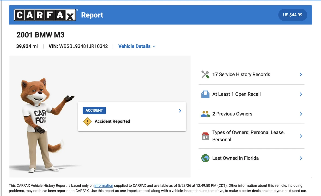Open the Types of Owners chevron
321x196 pixels.
[x=301, y=136]
